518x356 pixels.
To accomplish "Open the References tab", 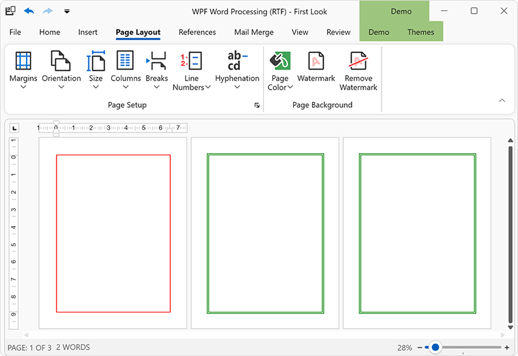I will [197, 32].
